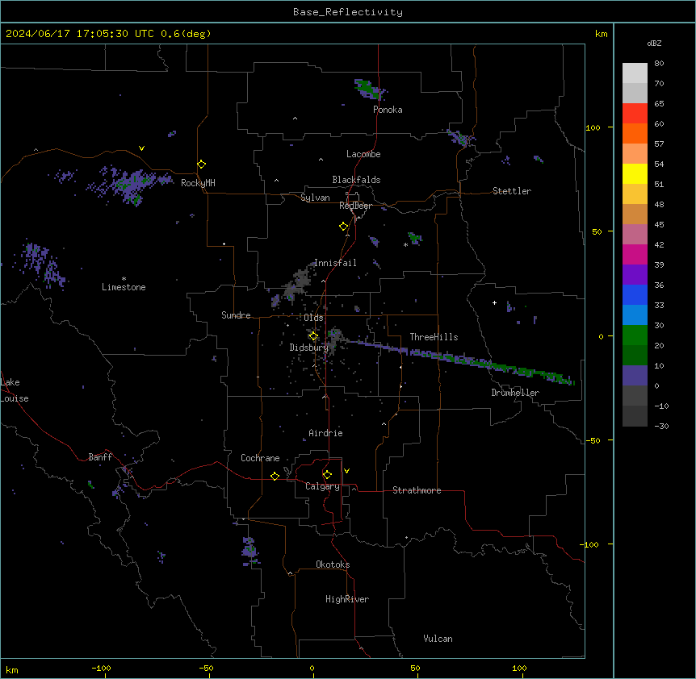Click the 80 value atop the dBZ legend
Image resolution: width=696 pixels, height=679 pixels.
[x=659, y=64]
